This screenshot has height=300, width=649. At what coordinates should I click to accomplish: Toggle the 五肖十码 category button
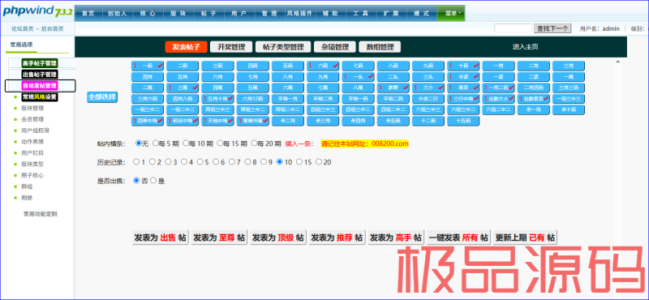click(217, 99)
